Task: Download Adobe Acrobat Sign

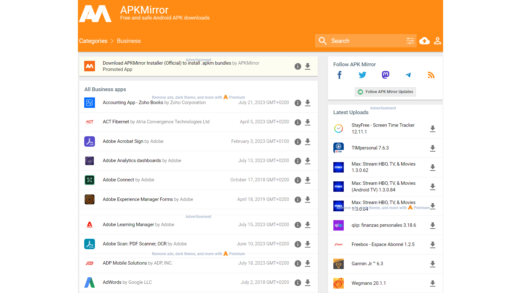Action: [x=308, y=142]
